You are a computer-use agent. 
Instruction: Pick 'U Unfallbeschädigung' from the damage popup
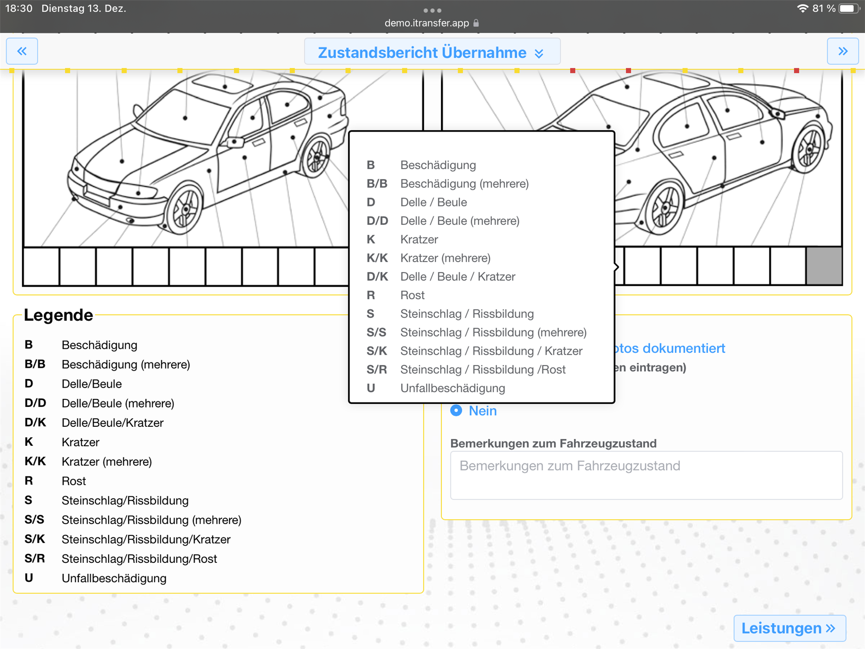tap(452, 388)
